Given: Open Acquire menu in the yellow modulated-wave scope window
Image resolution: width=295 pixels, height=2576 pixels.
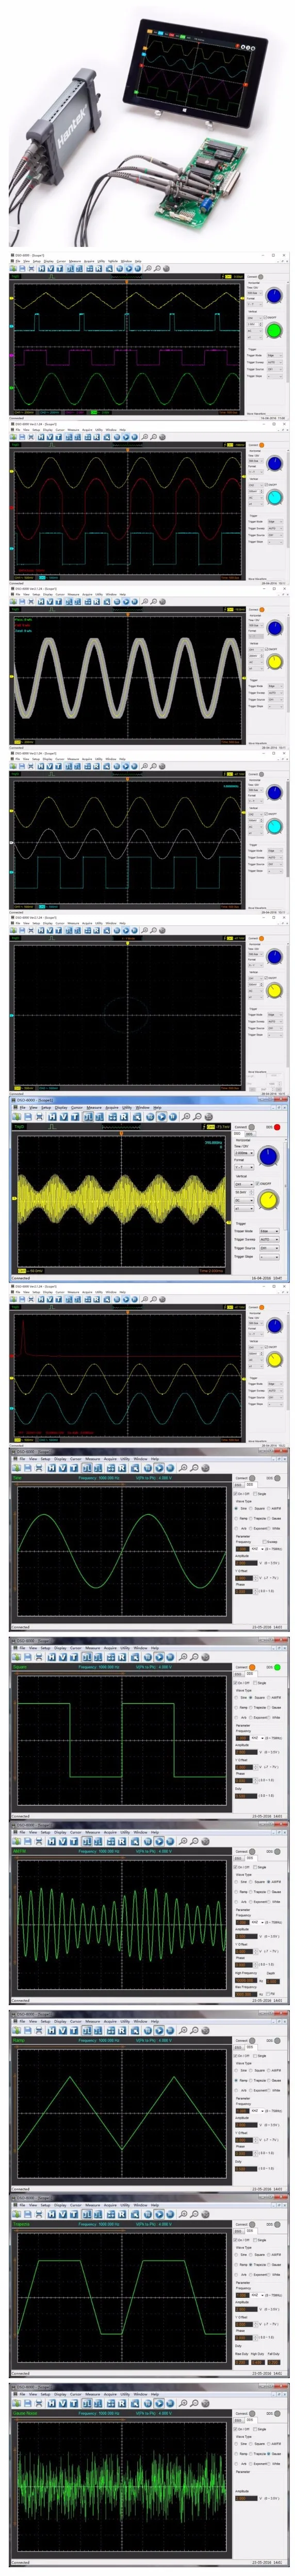Looking at the screenshot, I should click(111, 1108).
